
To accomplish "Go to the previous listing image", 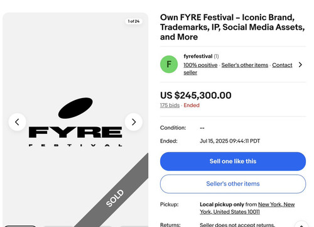I will tap(17, 122).
